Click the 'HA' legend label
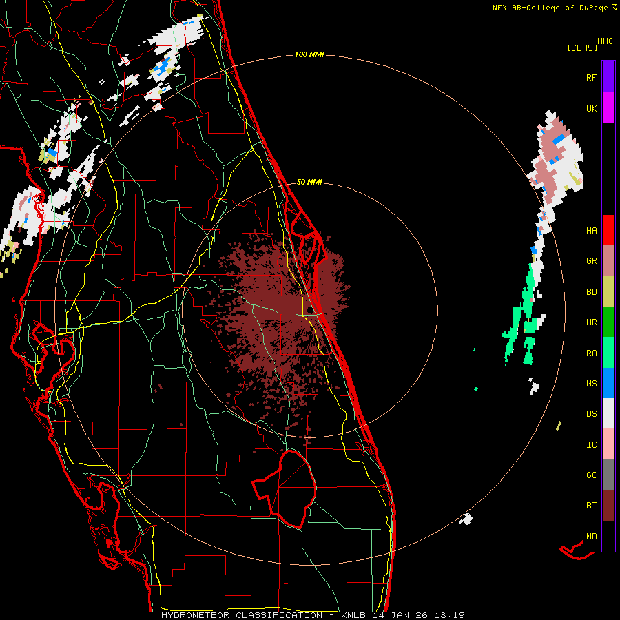 click(x=591, y=231)
